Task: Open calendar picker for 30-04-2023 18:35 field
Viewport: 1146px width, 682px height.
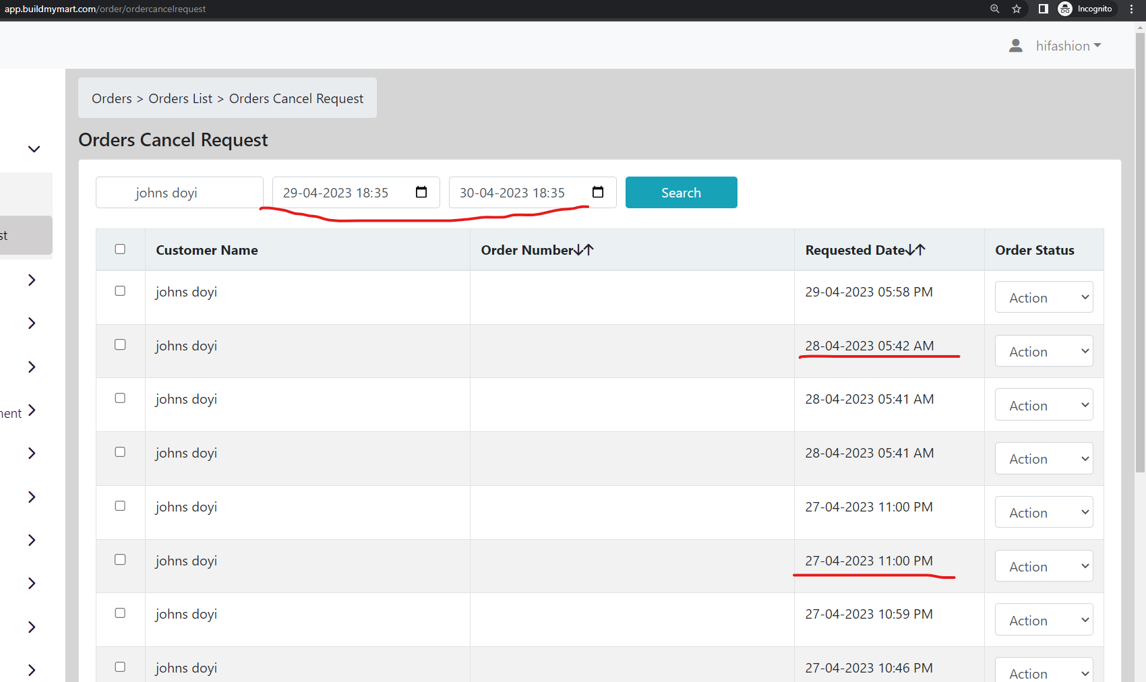Action: 598,192
